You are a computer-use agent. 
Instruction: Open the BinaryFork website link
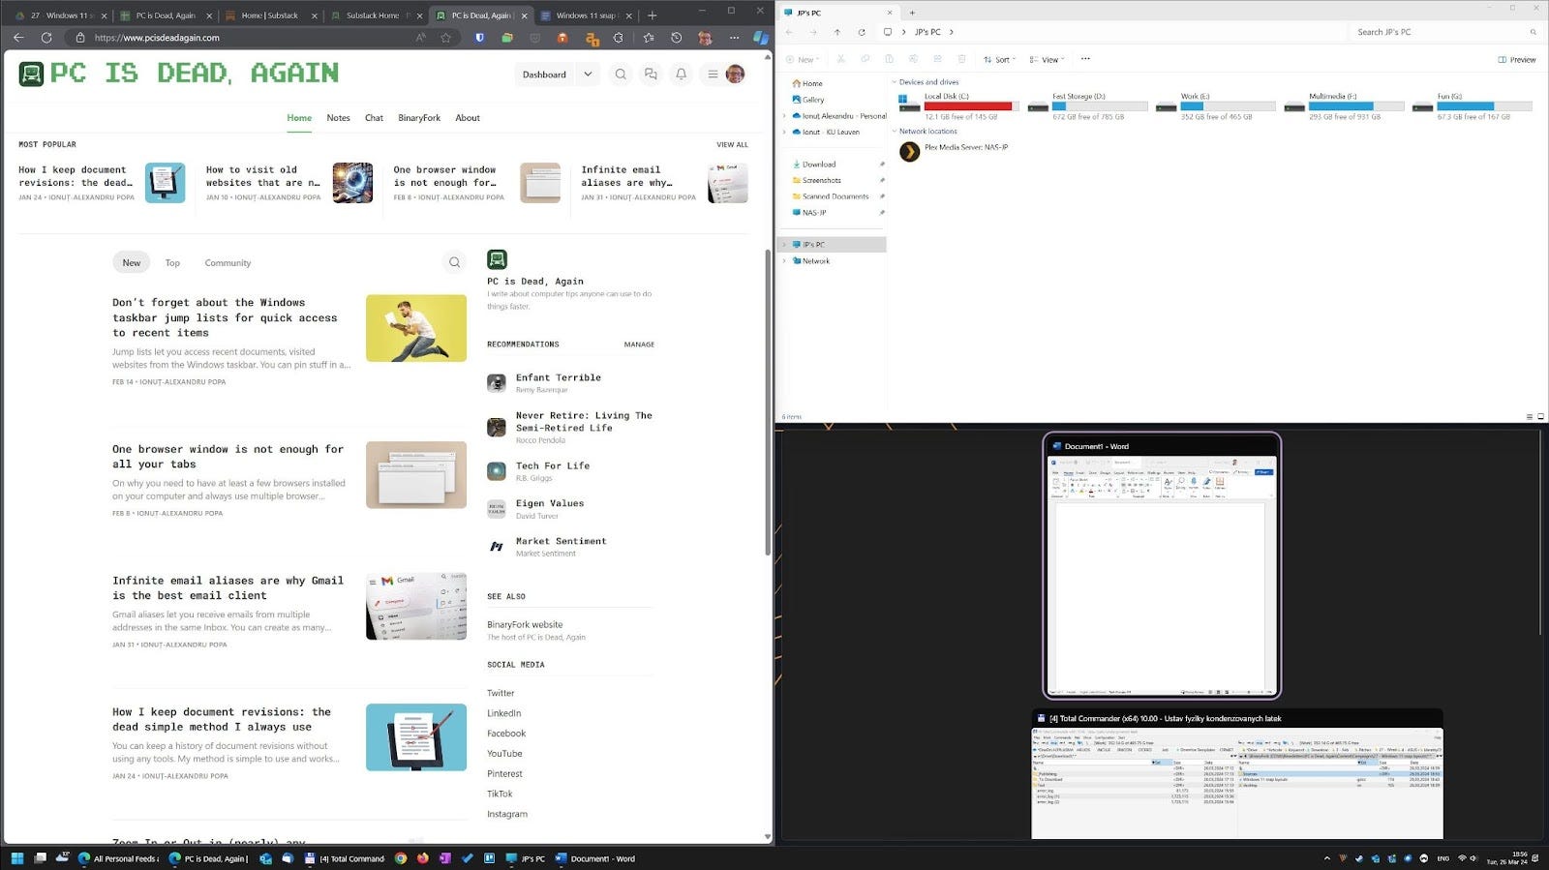[x=525, y=625]
